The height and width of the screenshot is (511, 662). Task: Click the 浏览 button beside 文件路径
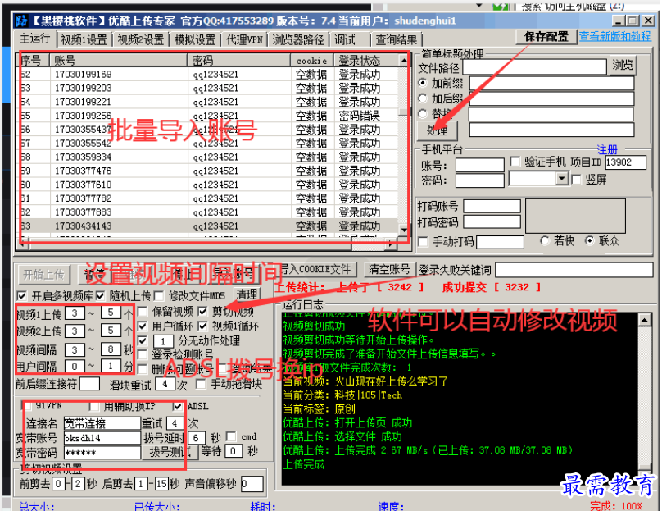pyautogui.click(x=623, y=65)
